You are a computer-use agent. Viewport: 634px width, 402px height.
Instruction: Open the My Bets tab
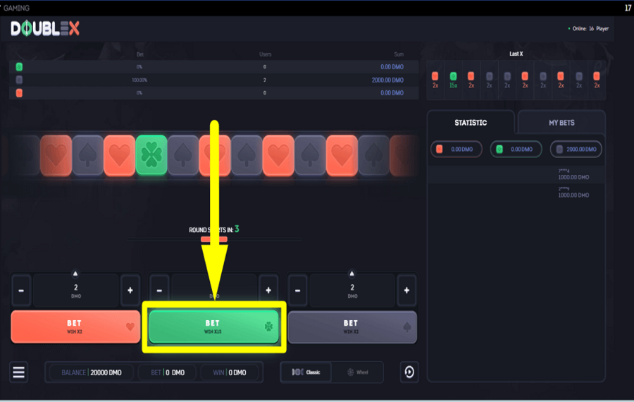pos(561,123)
